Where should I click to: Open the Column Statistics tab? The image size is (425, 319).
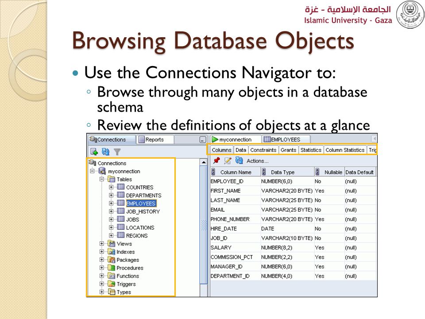click(x=345, y=150)
